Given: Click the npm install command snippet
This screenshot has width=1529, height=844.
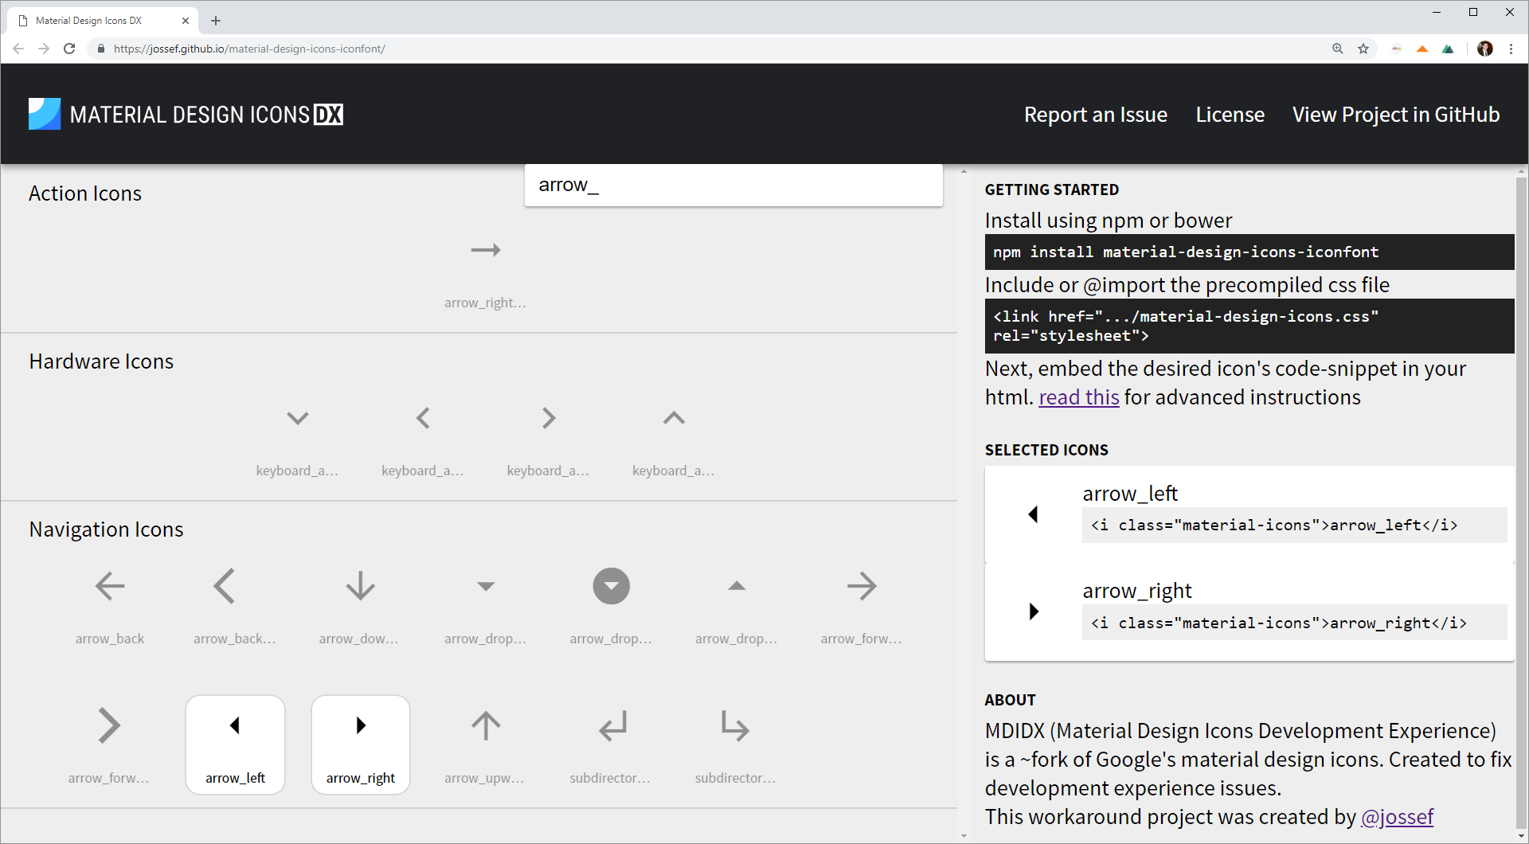Looking at the screenshot, I should [x=1249, y=252].
